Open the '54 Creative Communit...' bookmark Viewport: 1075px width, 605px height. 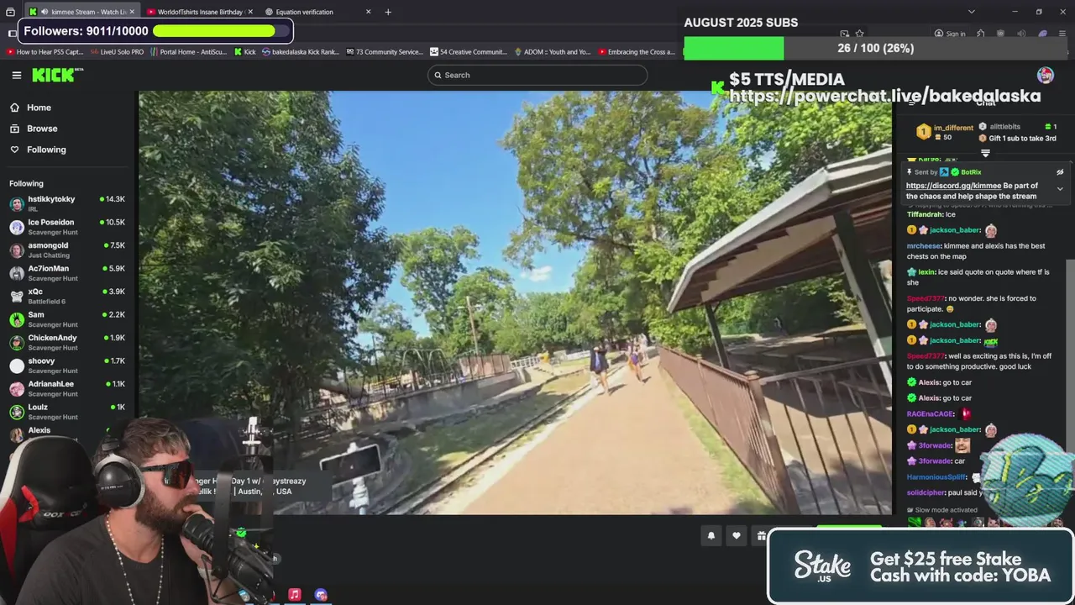(469, 52)
